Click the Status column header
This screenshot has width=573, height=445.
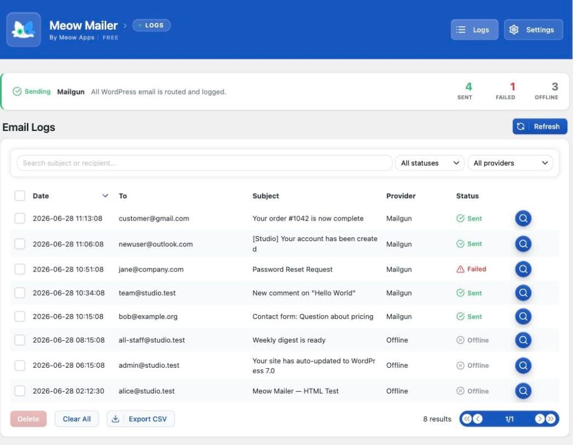[467, 195]
